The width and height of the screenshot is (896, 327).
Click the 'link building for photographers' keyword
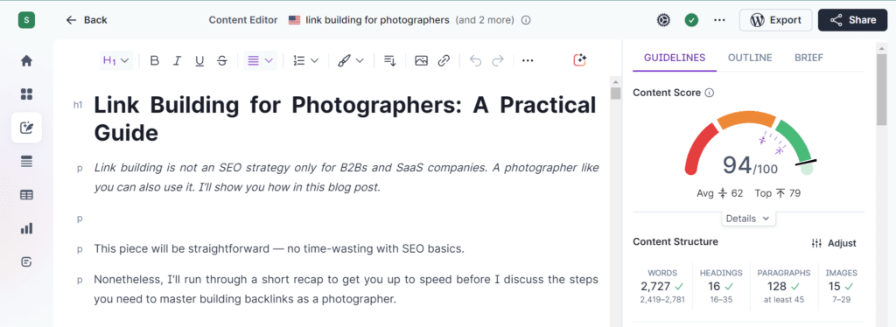(x=377, y=20)
